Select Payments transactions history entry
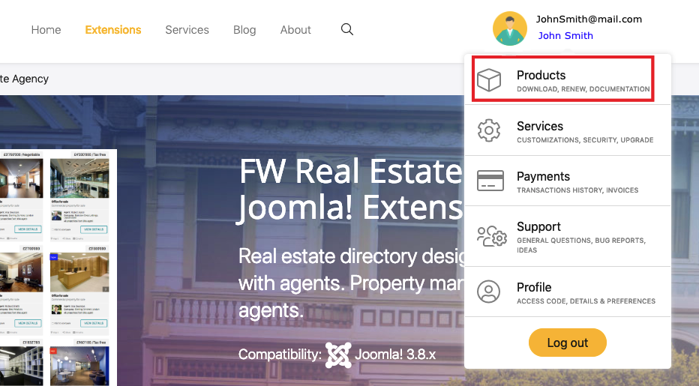This screenshot has width=699, height=386. click(x=568, y=181)
